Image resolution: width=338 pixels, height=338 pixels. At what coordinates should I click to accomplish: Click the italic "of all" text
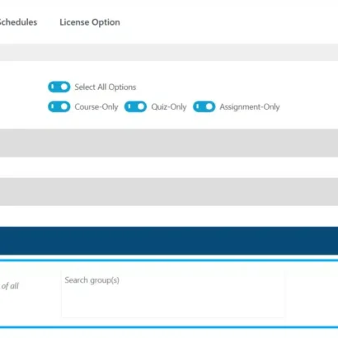coord(10,286)
